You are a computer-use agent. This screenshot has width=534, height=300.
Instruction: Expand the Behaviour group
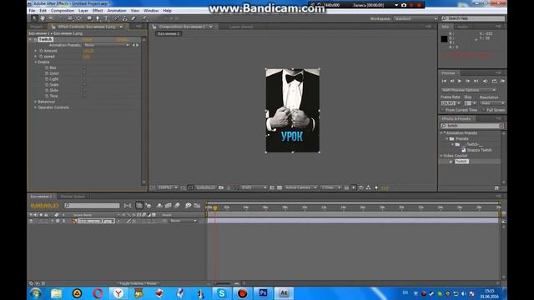[35, 102]
